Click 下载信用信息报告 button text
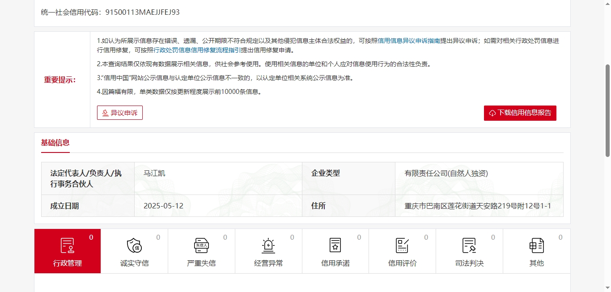 (x=524, y=113)
